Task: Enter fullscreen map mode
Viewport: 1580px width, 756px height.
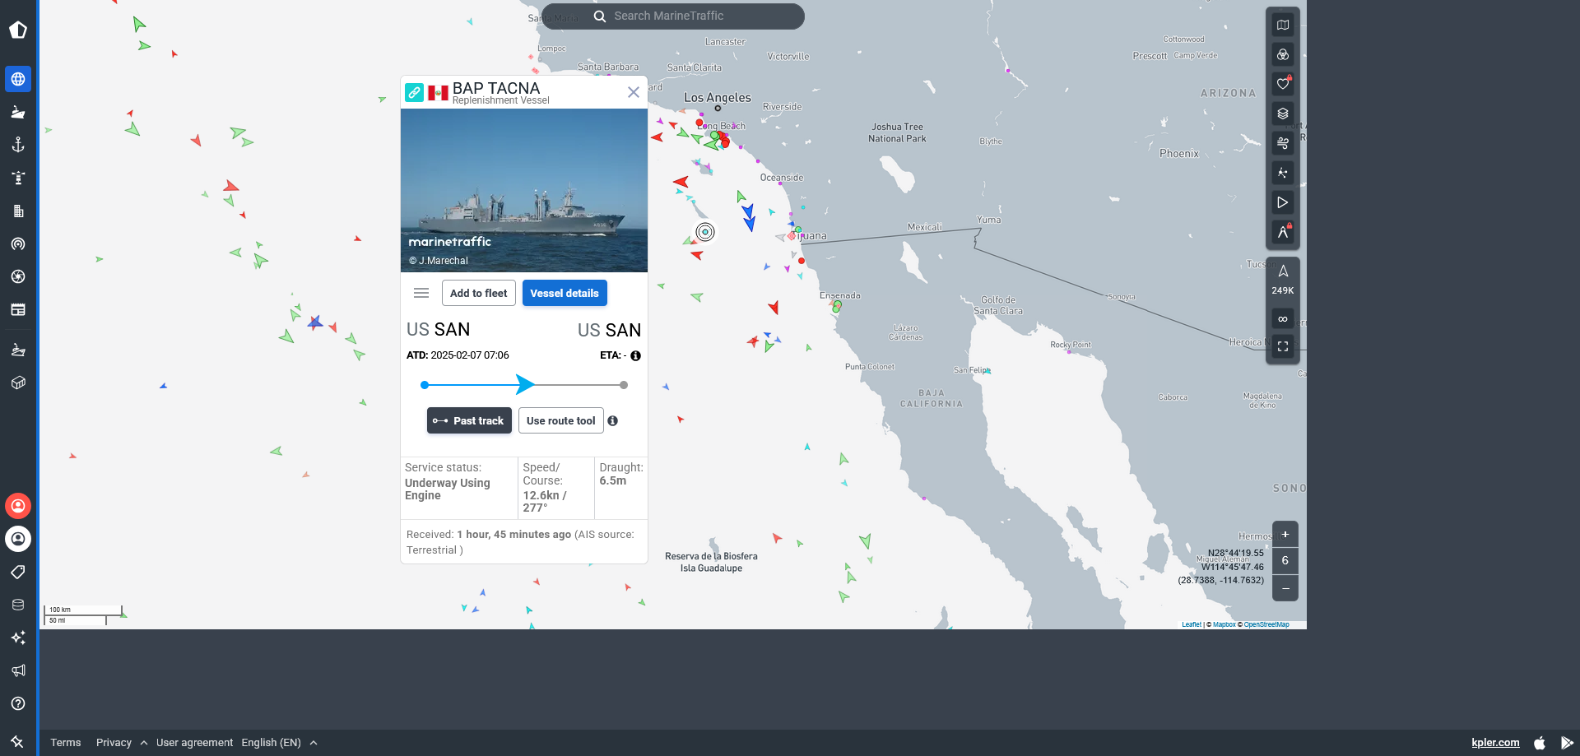Action: pos(1283,346)
